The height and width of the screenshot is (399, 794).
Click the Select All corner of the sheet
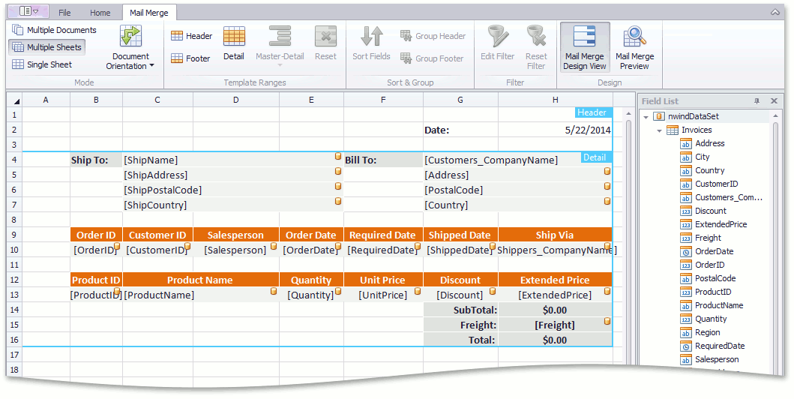15,100
